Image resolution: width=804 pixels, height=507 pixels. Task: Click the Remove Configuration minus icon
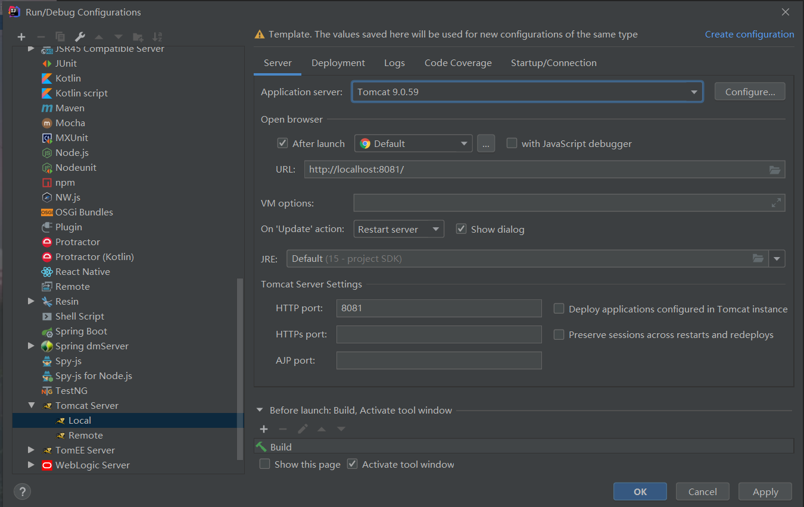(40, 37)
